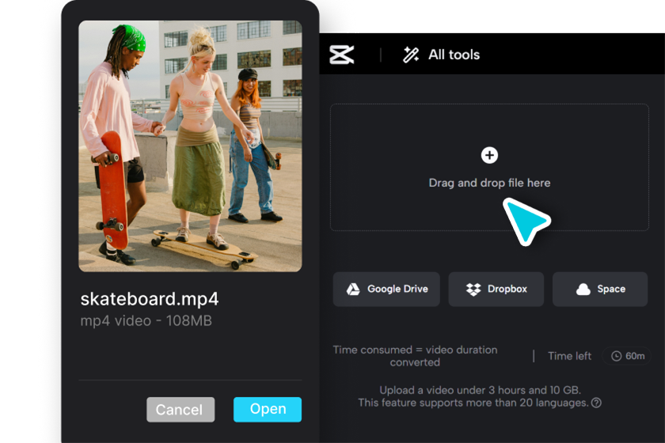Open the All tools menu
Image resolution: width=665 pixels, height=443 pixels.
pos(441,55)
